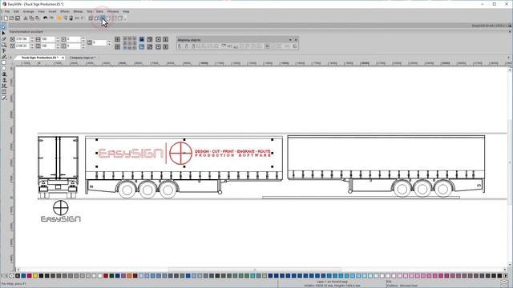513x288 pixels.
Task: Pick the blue swatch next to the black swatch at the palette start
Action: coord(23,276)
